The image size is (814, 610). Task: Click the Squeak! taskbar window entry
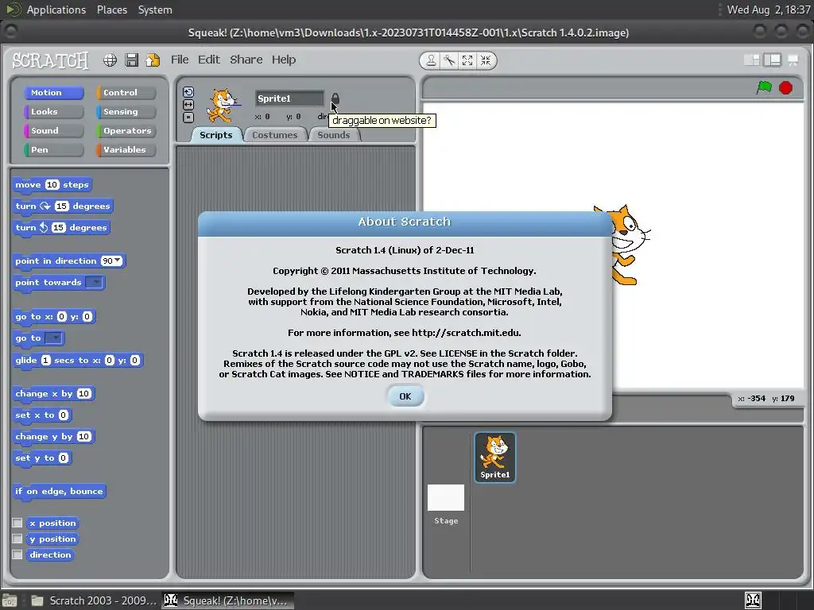point(227,600)
